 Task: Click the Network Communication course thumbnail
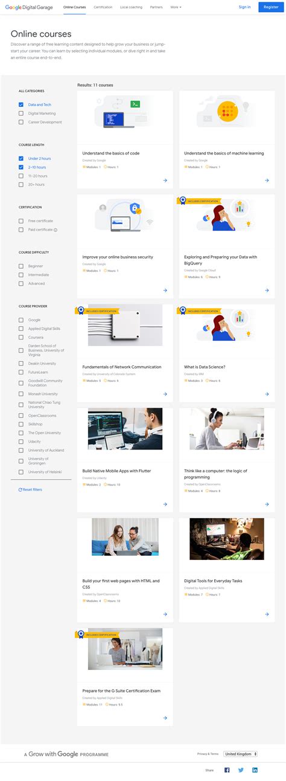point(125,325)
